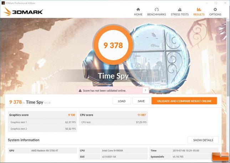Click the LOAD button
The width and height of the screenshot is (230, 163).
[122, 101]
